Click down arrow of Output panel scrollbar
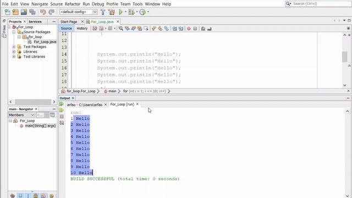 tap(347, 196)
